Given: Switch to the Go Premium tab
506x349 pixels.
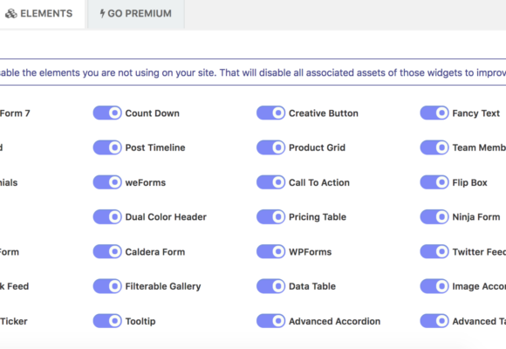Looking at the screenshot, I should click(x=136, y=14).
